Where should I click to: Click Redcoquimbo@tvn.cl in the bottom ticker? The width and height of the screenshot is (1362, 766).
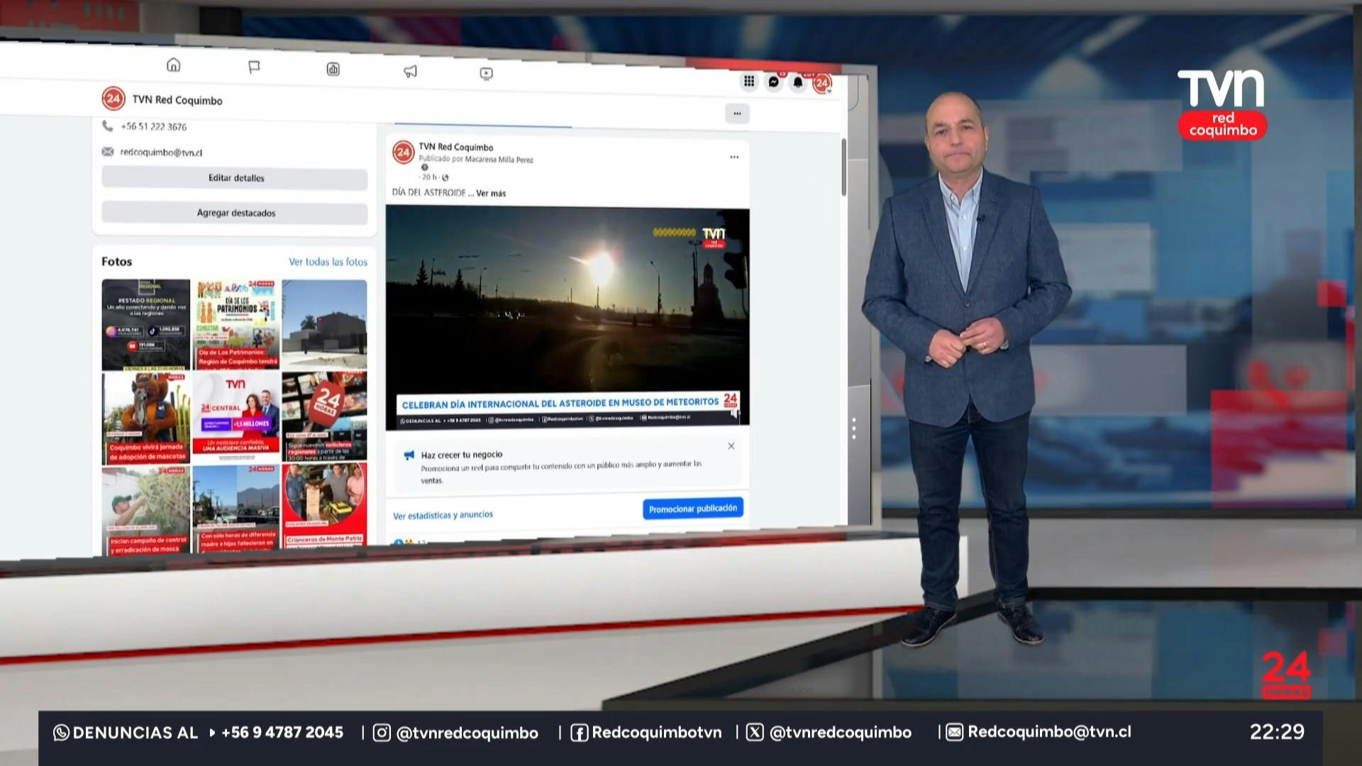pyautogui.click(x=1050, y=732)
